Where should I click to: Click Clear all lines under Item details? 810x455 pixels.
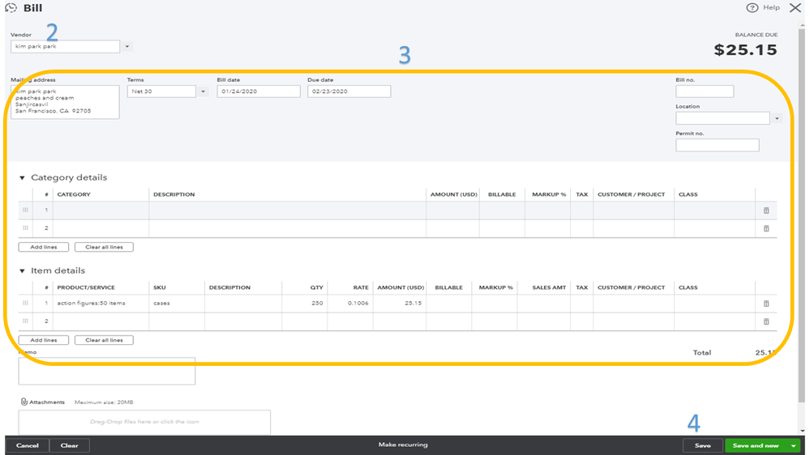(x=104, y=340)
